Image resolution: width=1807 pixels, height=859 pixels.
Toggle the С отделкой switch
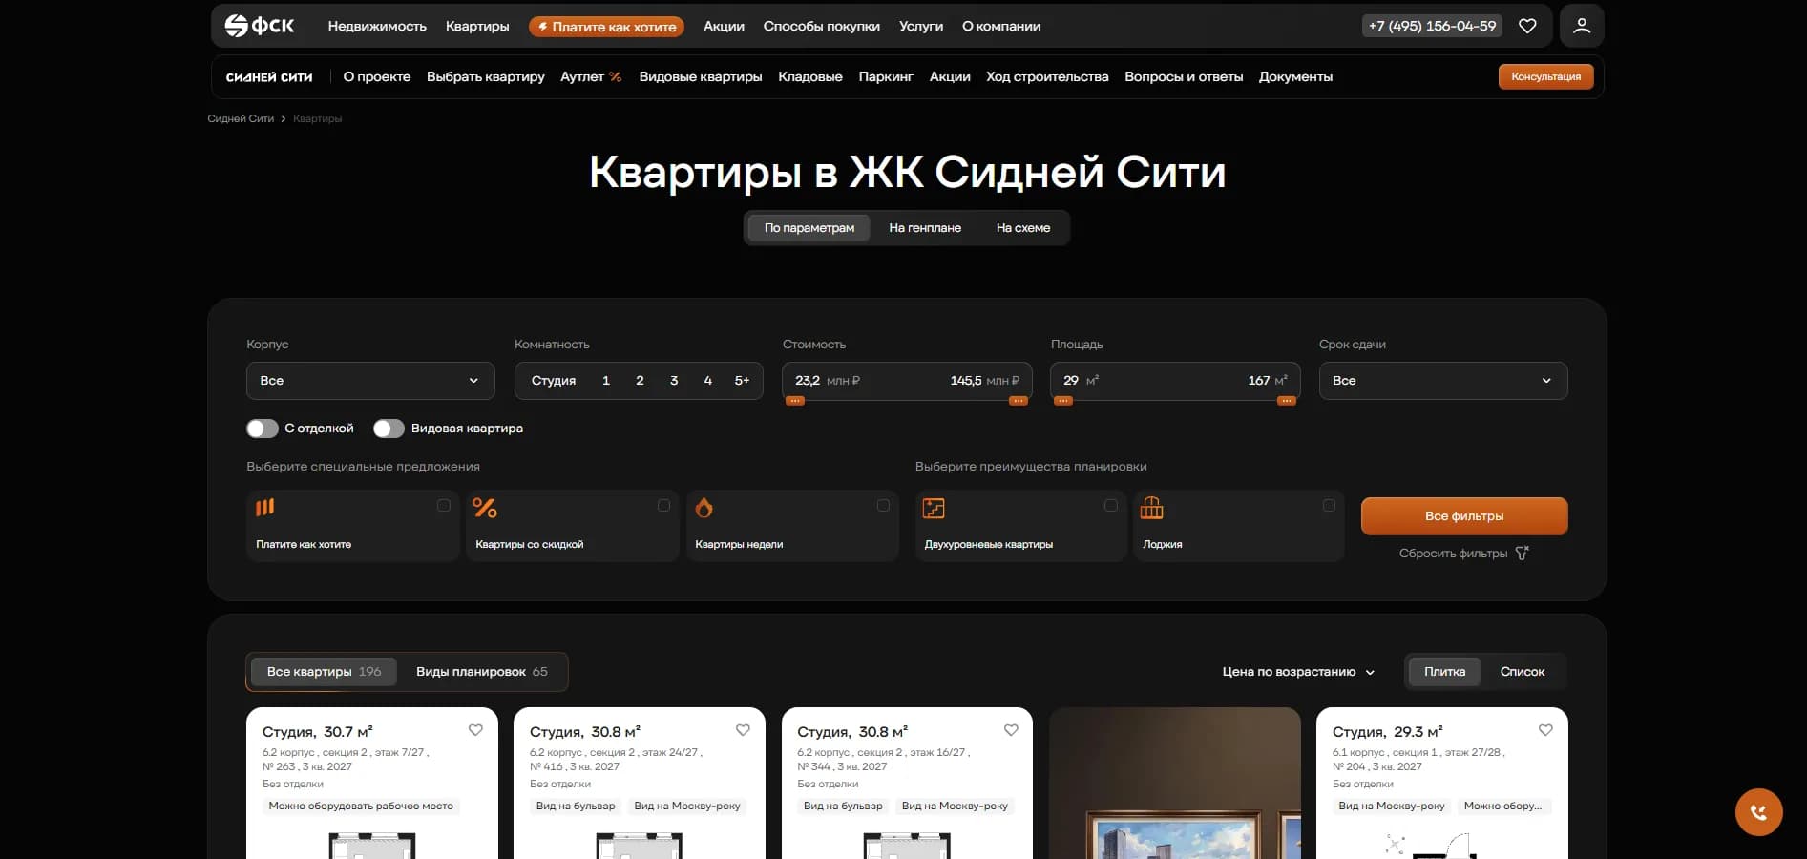pyautogui.click(x=263, y=429)
